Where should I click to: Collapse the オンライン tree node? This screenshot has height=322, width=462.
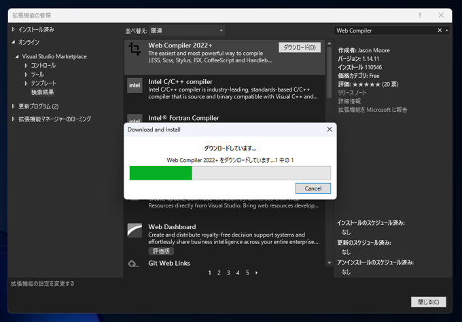(x=14, y=42)
